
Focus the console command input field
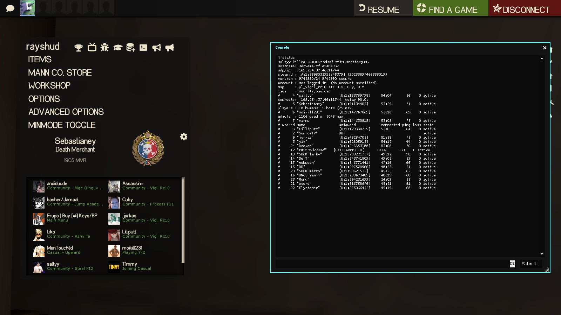(x=391, y=264)
